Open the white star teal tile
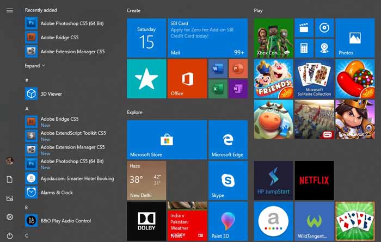Screen dimensions: 381x242 [146, 79]
